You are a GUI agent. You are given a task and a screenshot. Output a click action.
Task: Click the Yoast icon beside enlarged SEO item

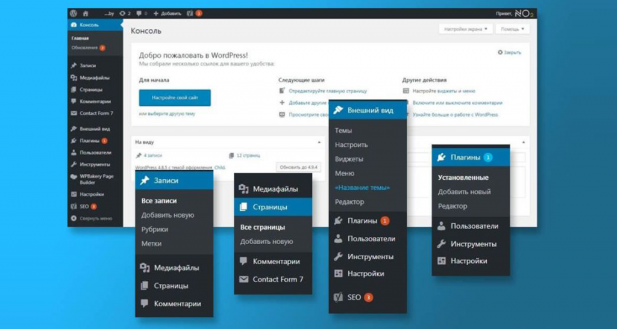pyautogui.click(x=339, y=297)
